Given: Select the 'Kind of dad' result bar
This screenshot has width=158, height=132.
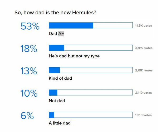Looking at the screenshot, I should point(91,70).
